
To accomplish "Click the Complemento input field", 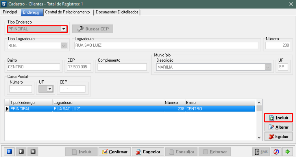I will click(x=122, y=67).
